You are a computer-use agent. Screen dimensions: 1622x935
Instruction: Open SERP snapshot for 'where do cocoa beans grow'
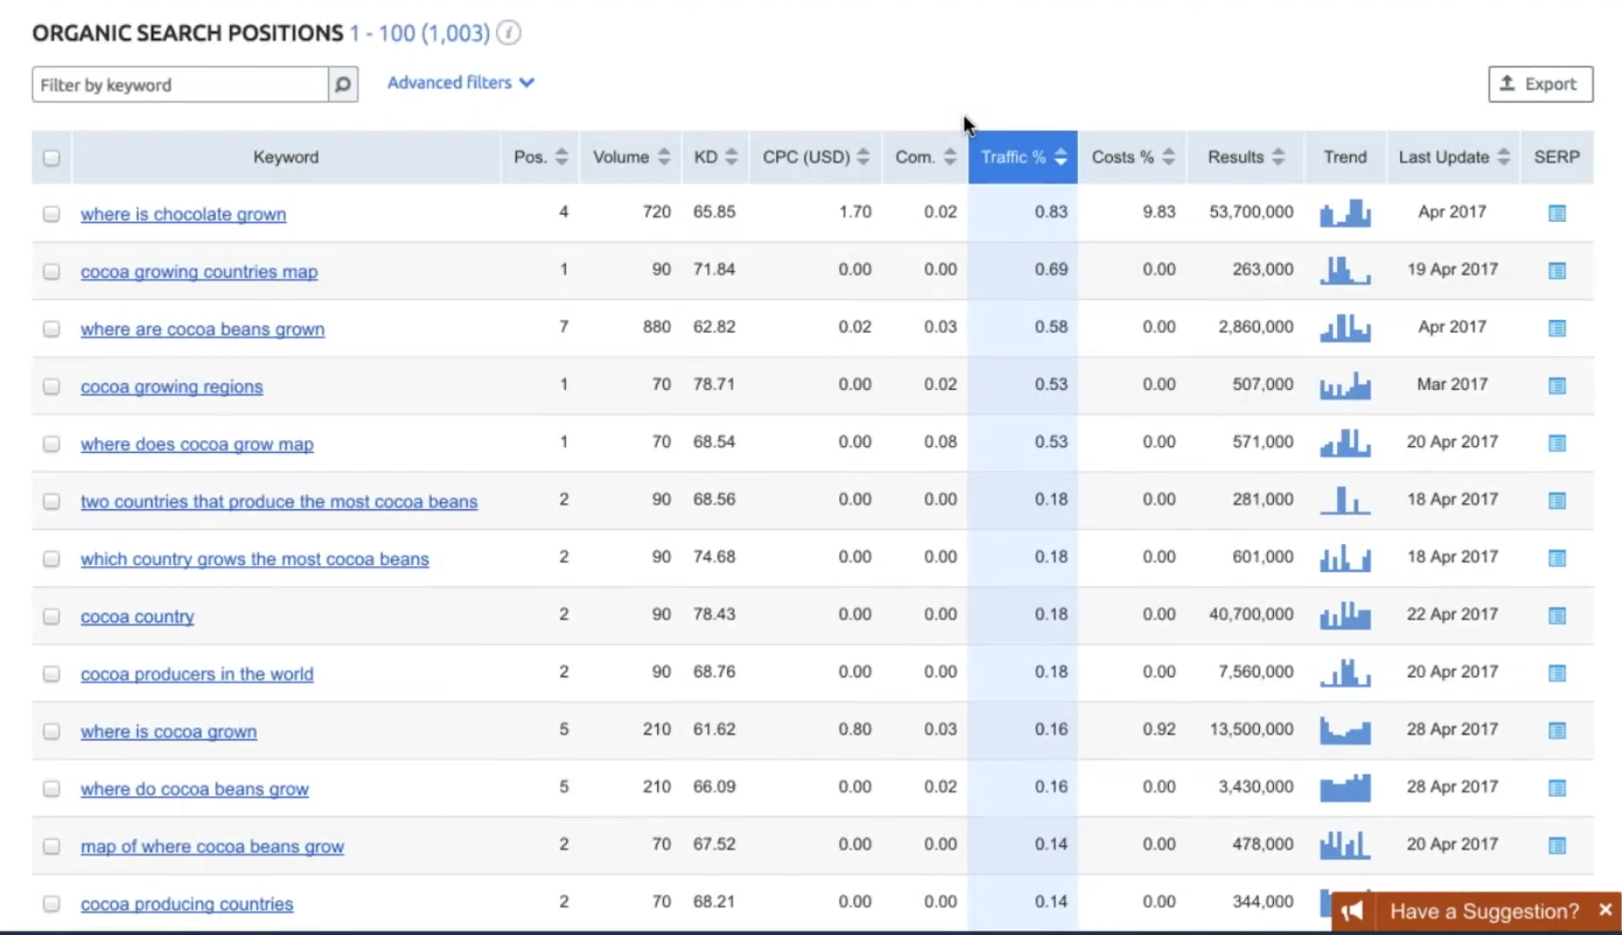1556,788
